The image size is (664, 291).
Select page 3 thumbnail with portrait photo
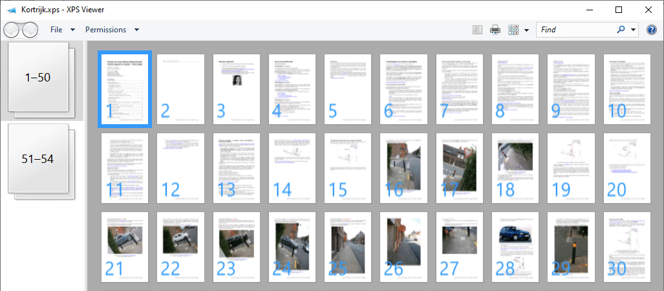click(236, 89)
